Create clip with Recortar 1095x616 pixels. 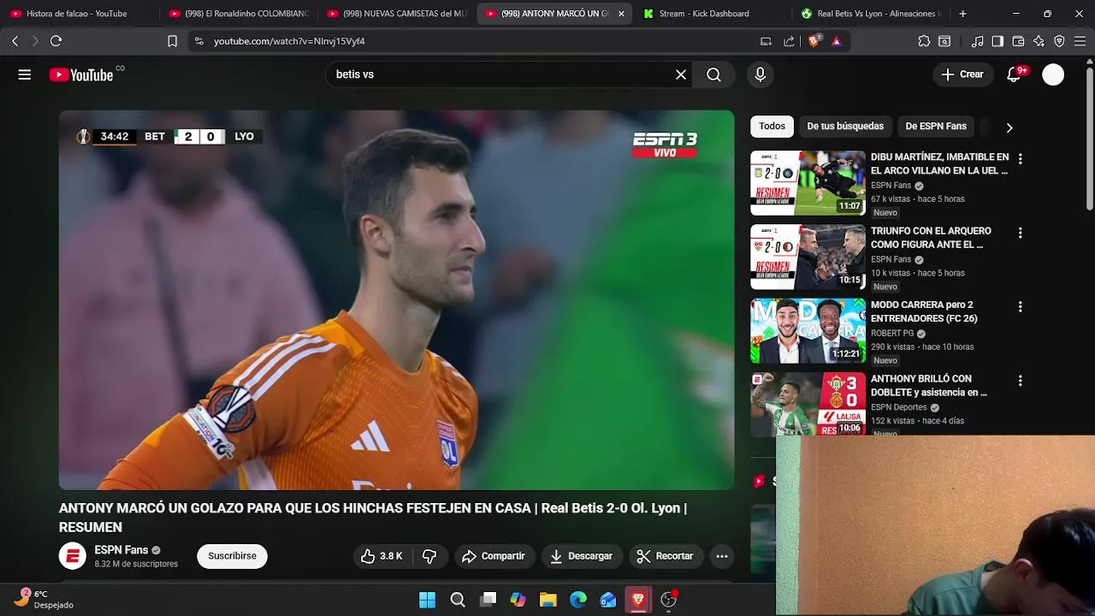(666, 556)
